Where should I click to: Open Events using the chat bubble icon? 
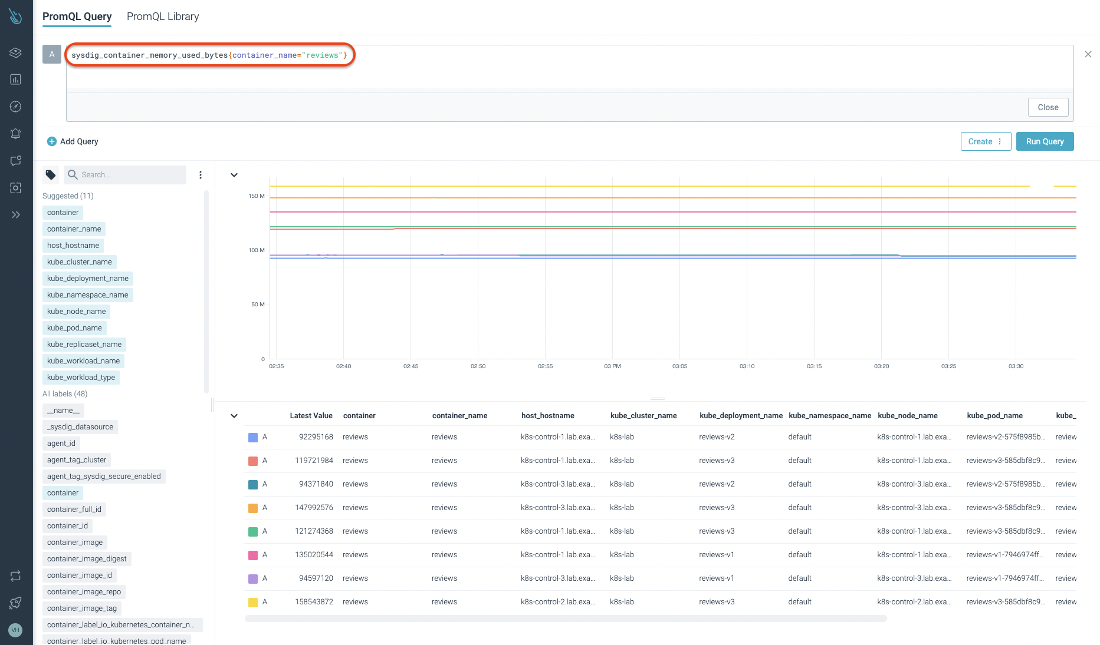click(x=15, y=160)
